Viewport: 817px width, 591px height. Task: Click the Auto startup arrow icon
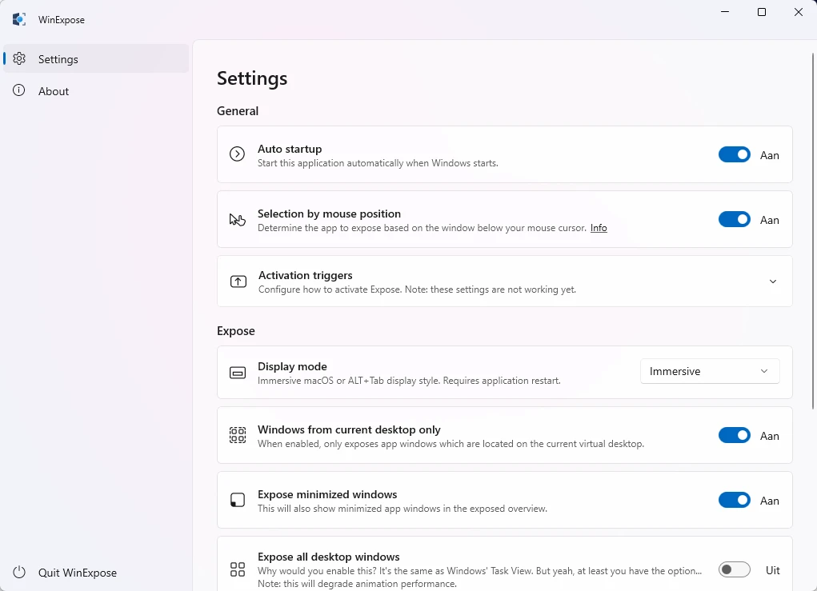(237, 154)
